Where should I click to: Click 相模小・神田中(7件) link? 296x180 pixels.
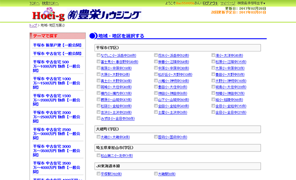tap(230, 93)
